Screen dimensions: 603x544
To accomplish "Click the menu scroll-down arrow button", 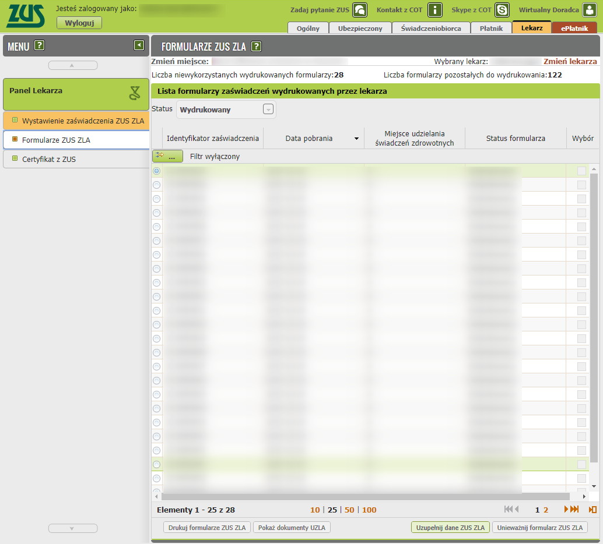I will tap(73, 528).
